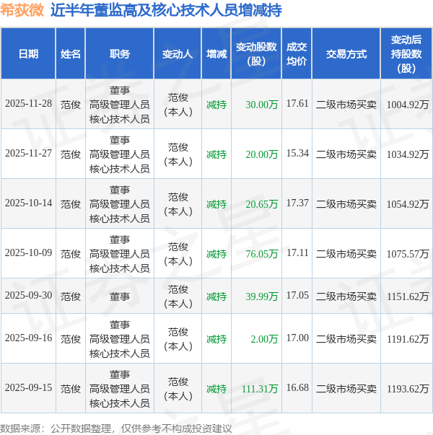Click the holdings value 1191.62万
Screen dimensions: 433x435
pyautogui.click(x=408, y=339)
